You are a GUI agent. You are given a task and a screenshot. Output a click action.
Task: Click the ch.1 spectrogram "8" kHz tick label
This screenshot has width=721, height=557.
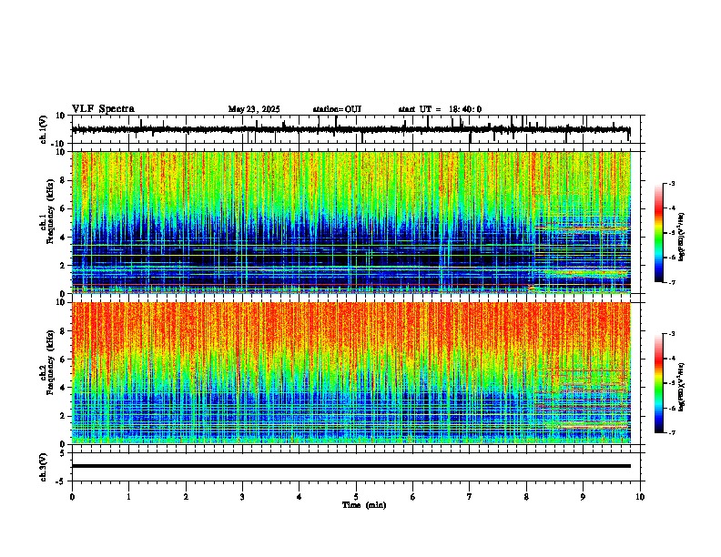(x=64, y=180)
